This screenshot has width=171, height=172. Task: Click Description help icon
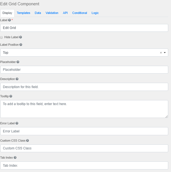17,79
